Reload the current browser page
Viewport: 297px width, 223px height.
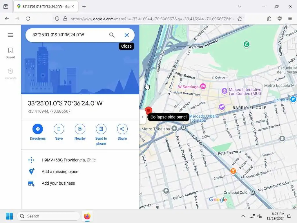pyautogui.click(x=28, y=19)
